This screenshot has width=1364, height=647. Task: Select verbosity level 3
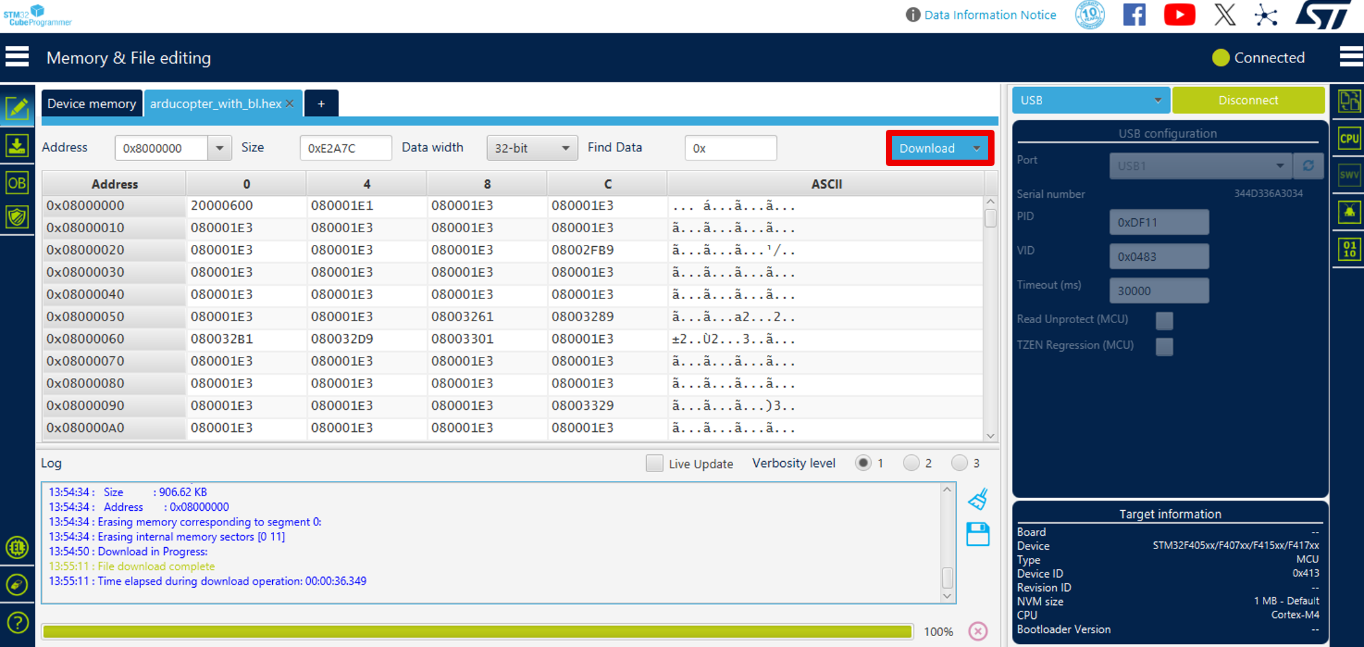point(960,463)
